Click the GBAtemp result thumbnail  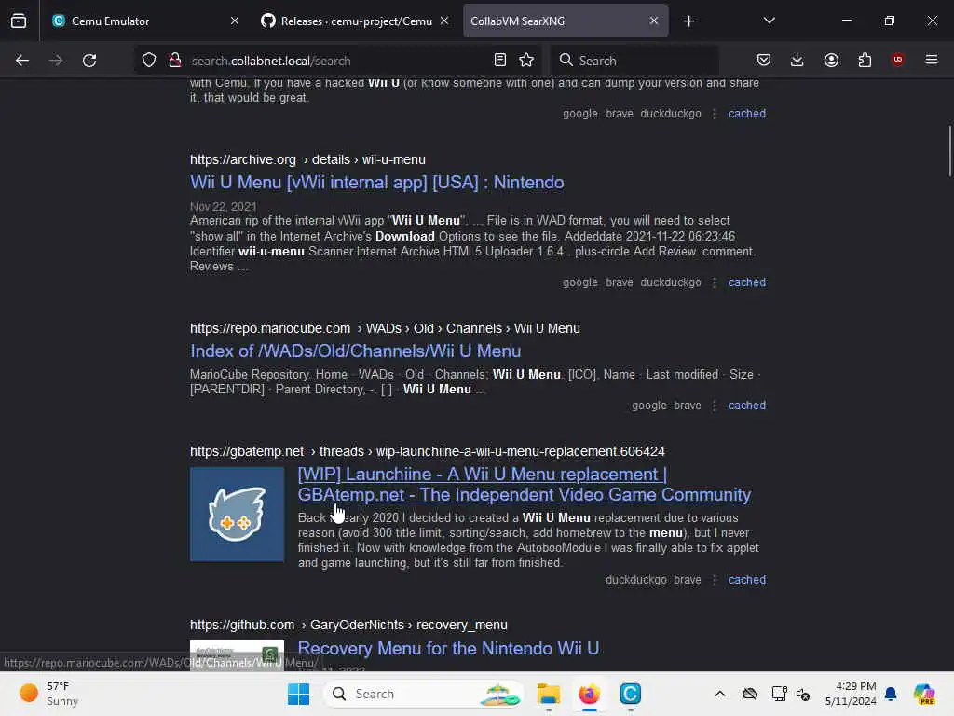click(x=237, y=514)
